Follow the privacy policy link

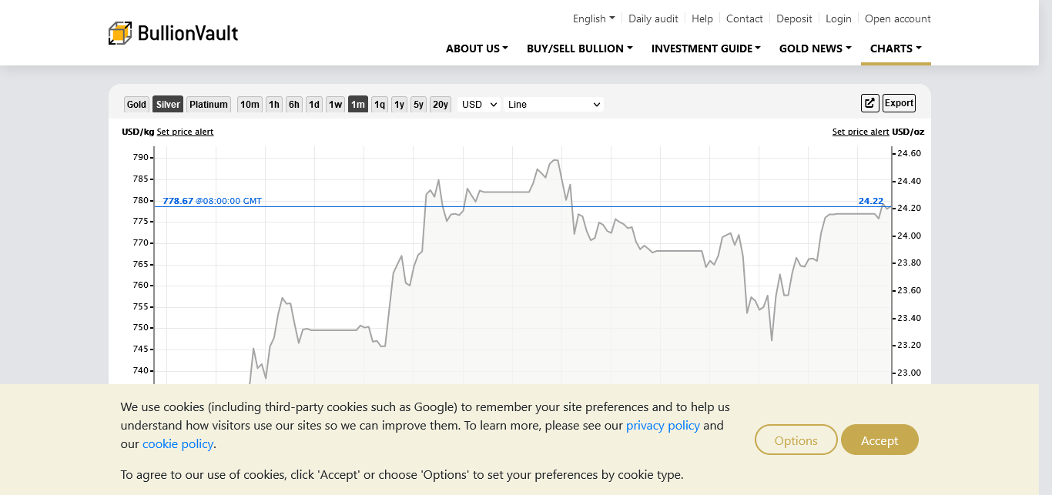point(662,426)
